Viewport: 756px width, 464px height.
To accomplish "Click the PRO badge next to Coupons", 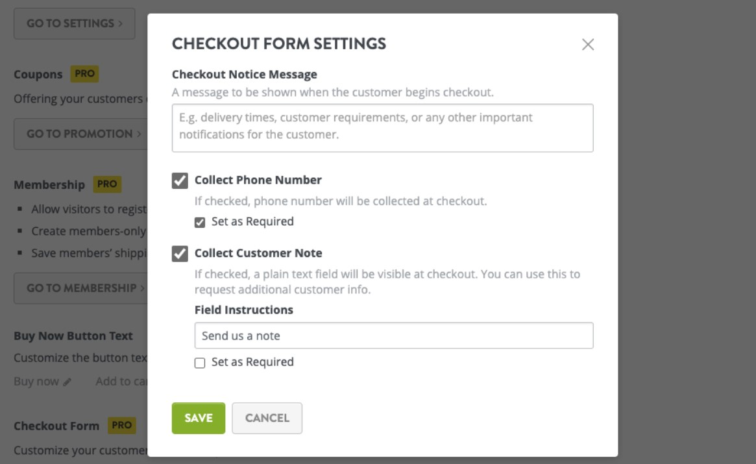I will (84, 74).
